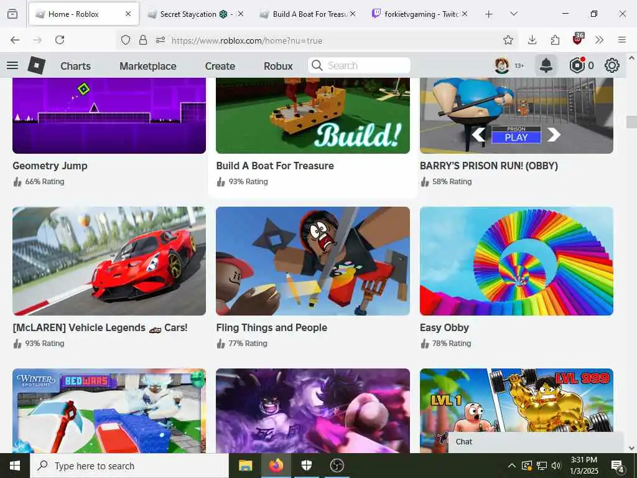Open the Charts menu item
Image resolution: width=637 pixels, height=478 pixels.
pos(75,66)
